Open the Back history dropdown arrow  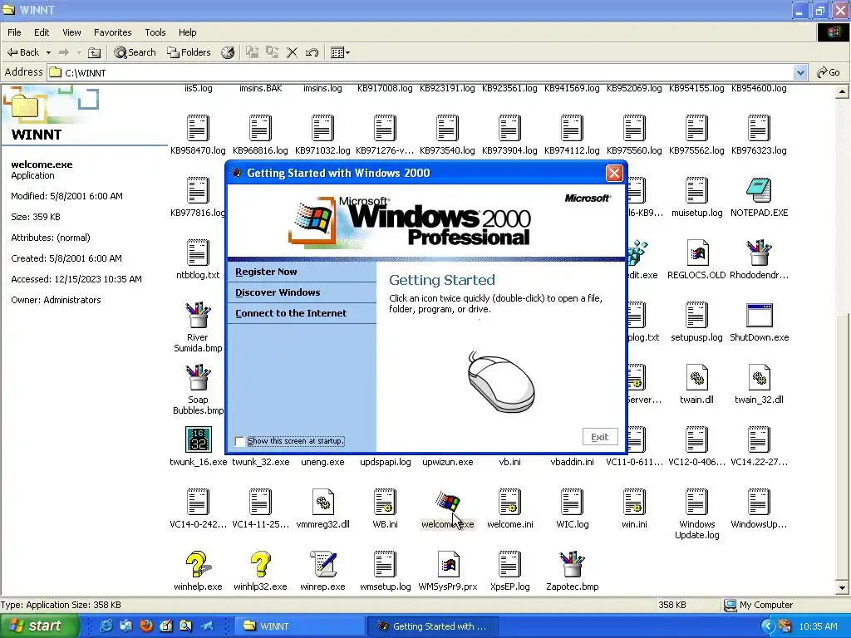48,52
